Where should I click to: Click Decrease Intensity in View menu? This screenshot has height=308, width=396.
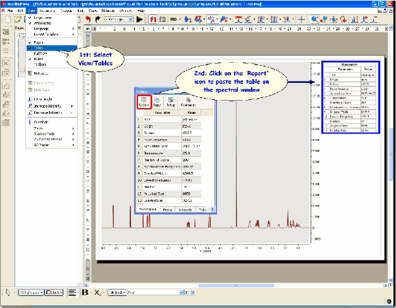coord(51,113)
